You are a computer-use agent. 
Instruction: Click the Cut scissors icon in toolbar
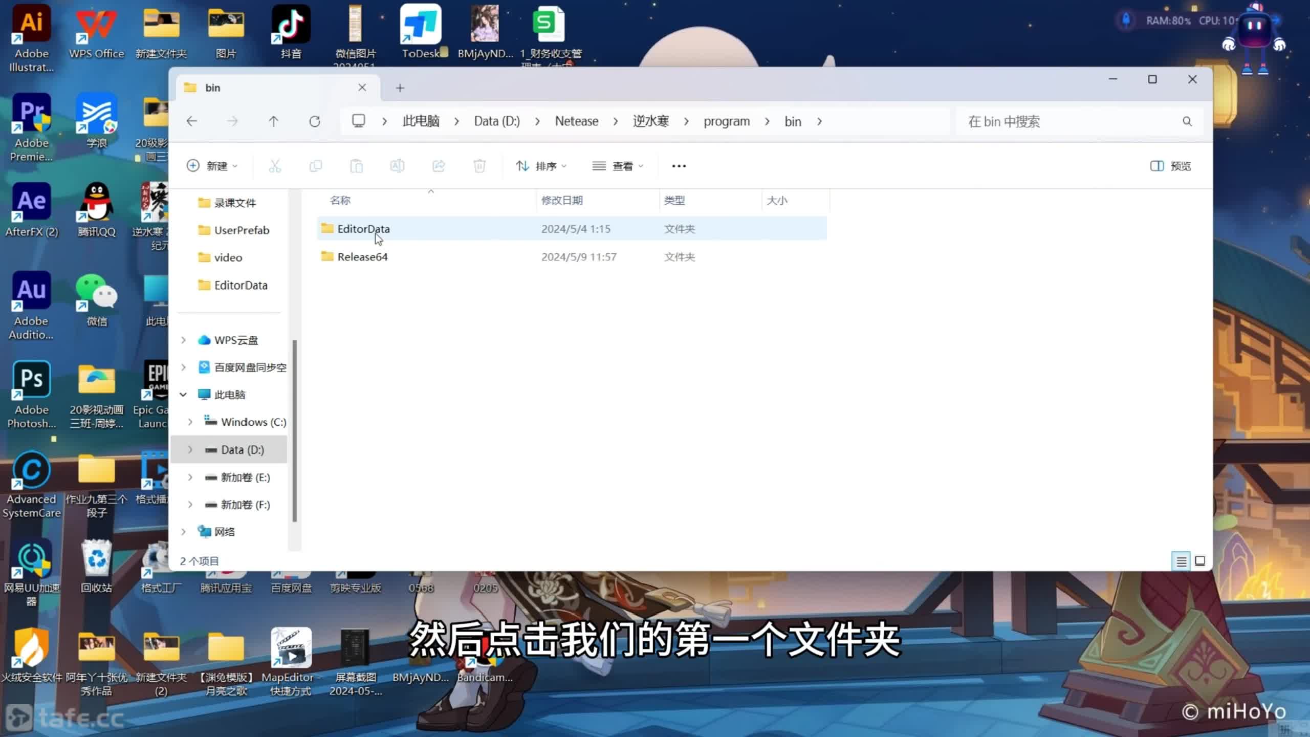pyautogui.click(x=275, y=166)
